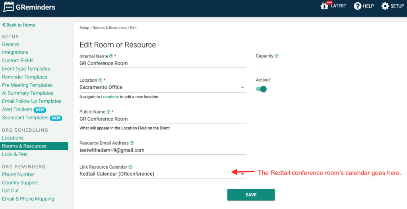Viewport: 407px width, 209px height.
Task: Click the Save button
Action: click(251, 195)
